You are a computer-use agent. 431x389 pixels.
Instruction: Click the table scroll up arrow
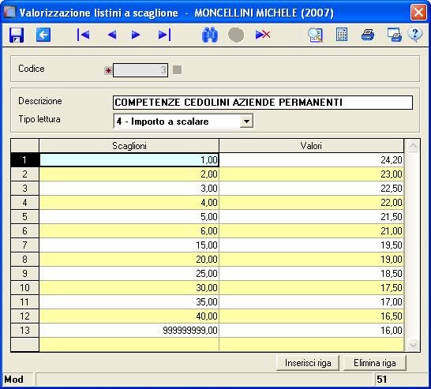click(x=413, y=146)
